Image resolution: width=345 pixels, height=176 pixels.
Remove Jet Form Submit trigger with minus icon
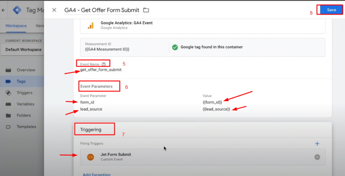click(317, 157)
